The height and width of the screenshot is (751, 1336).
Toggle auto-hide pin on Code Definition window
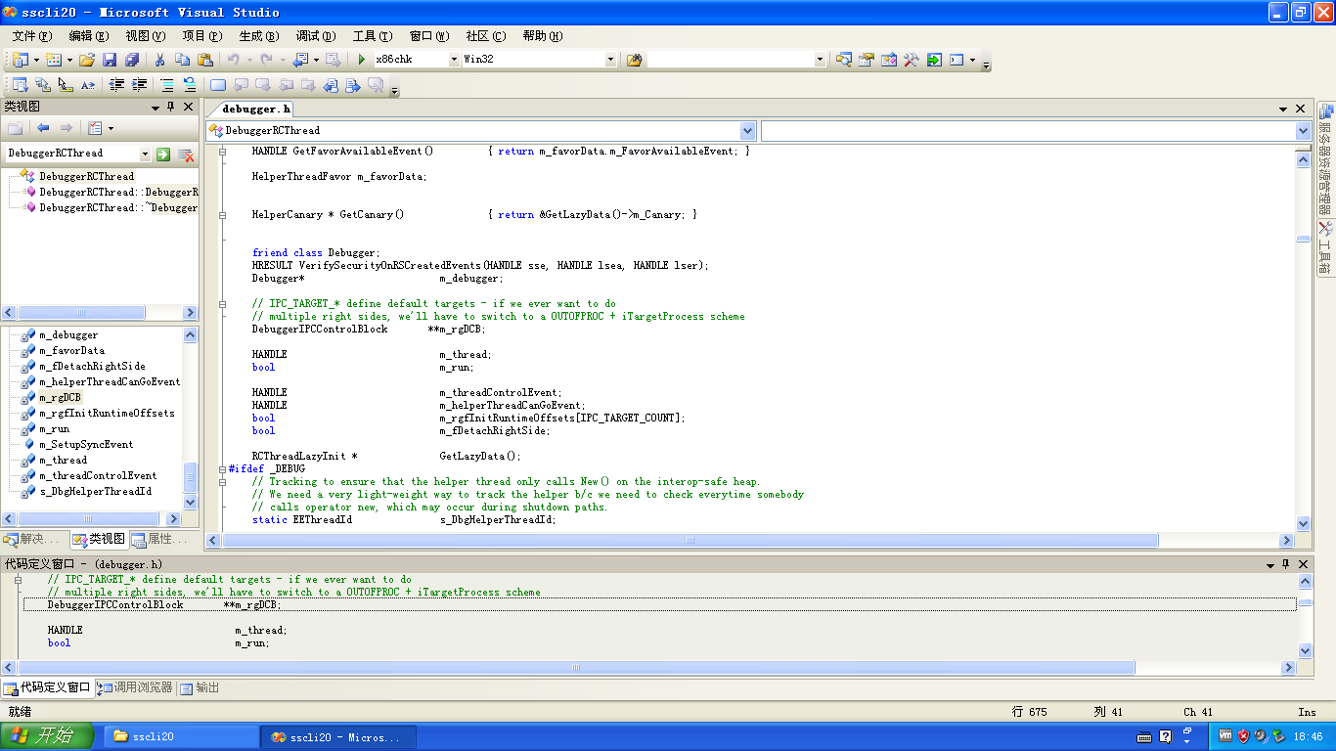point(1286,564)
